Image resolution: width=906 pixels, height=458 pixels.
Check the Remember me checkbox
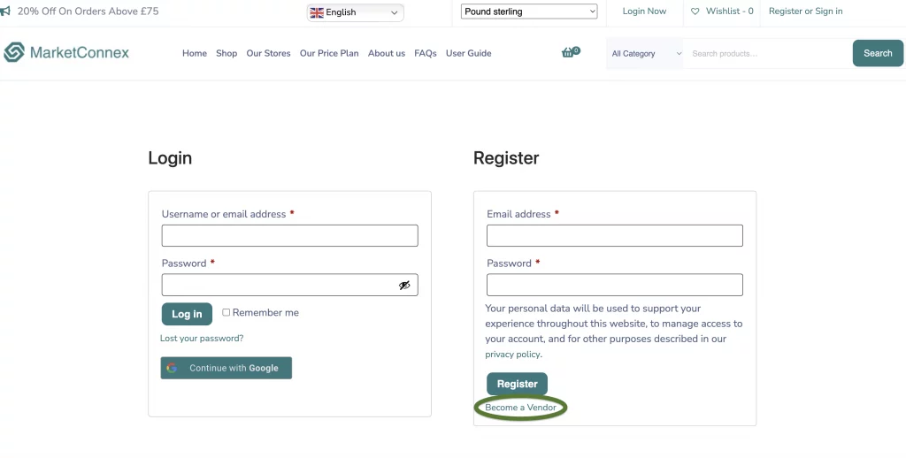(226, 312)
